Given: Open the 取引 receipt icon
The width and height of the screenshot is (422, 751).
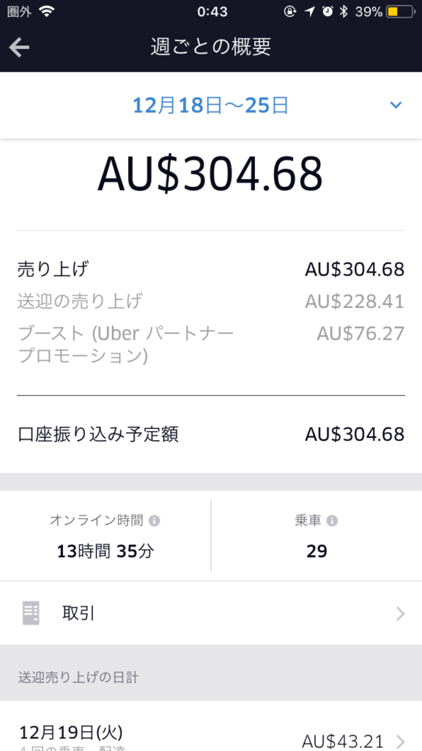Looking at the screenshot, I should pyautogui.click(x=31, y=613).
